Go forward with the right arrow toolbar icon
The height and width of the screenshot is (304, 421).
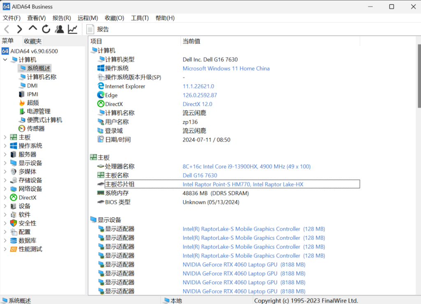pos(20,29)
